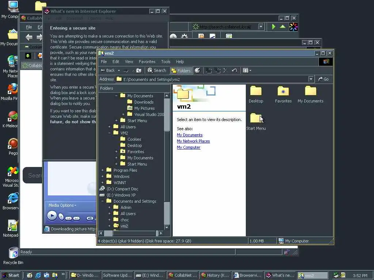Select (D:) Compact Disc in tree
Viewport: 374px width, 280px height.
(122, 189)
